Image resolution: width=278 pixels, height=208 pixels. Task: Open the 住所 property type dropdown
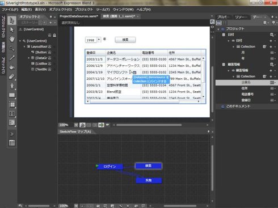tap(272, 88)
